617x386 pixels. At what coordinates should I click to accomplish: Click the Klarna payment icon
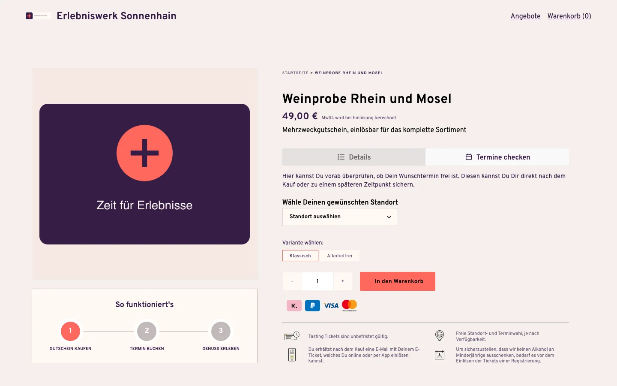tap(294, 305)
